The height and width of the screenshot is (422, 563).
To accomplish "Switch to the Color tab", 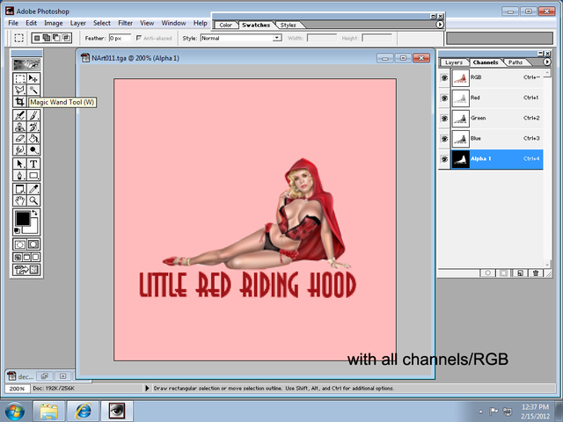I will (x=225, y=25).
